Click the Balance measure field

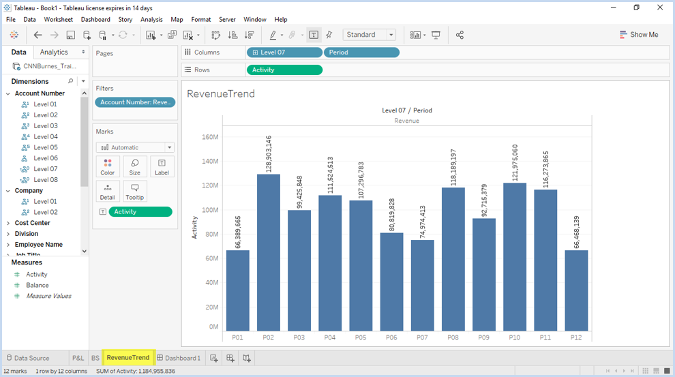pyautogui.click(x=37, y=285)
